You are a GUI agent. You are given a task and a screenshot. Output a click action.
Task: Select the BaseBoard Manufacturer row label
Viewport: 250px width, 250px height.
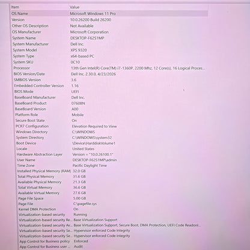coord(35,97)
